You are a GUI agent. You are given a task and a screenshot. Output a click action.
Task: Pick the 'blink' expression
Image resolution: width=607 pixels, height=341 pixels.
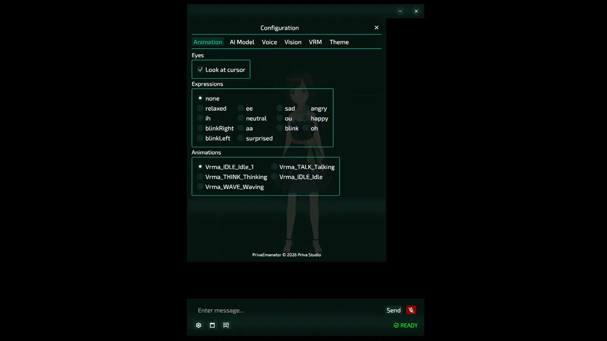pos(280,128)
